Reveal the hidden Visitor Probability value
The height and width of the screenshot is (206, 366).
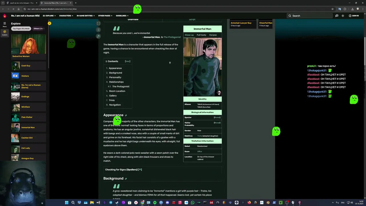coord(217,123)
